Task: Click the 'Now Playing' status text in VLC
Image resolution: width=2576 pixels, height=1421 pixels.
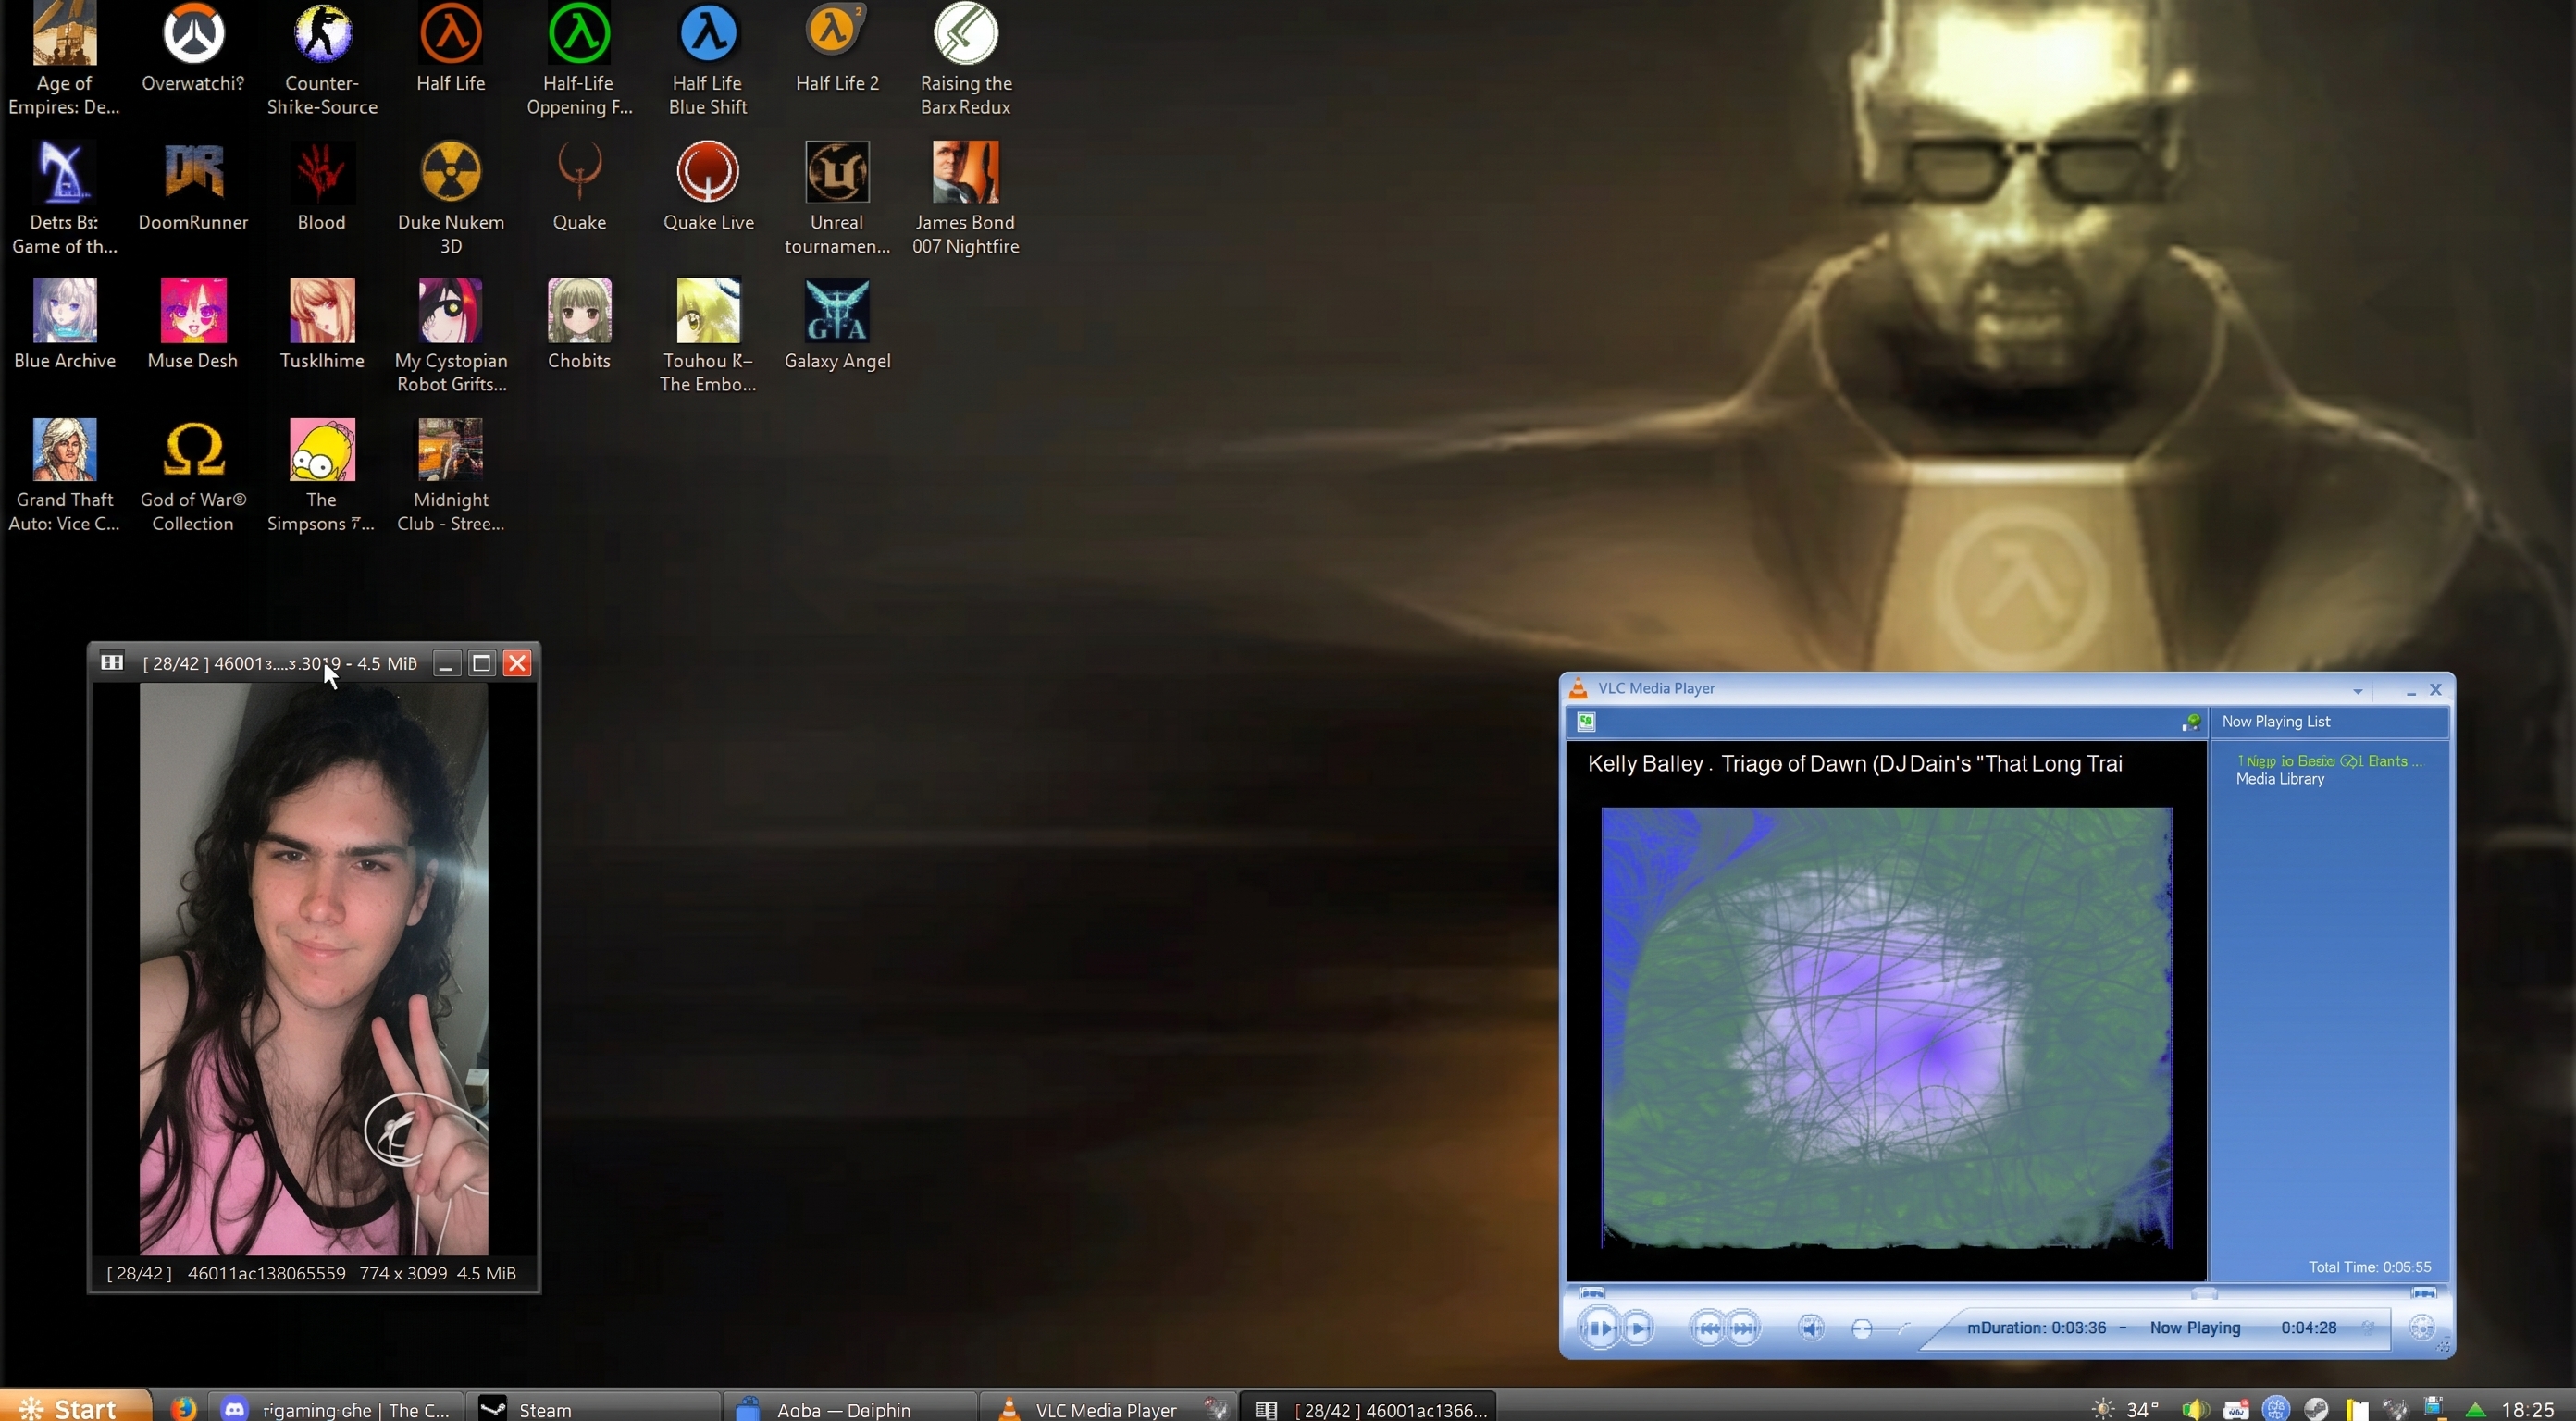Action: tap(2195, 1328)
